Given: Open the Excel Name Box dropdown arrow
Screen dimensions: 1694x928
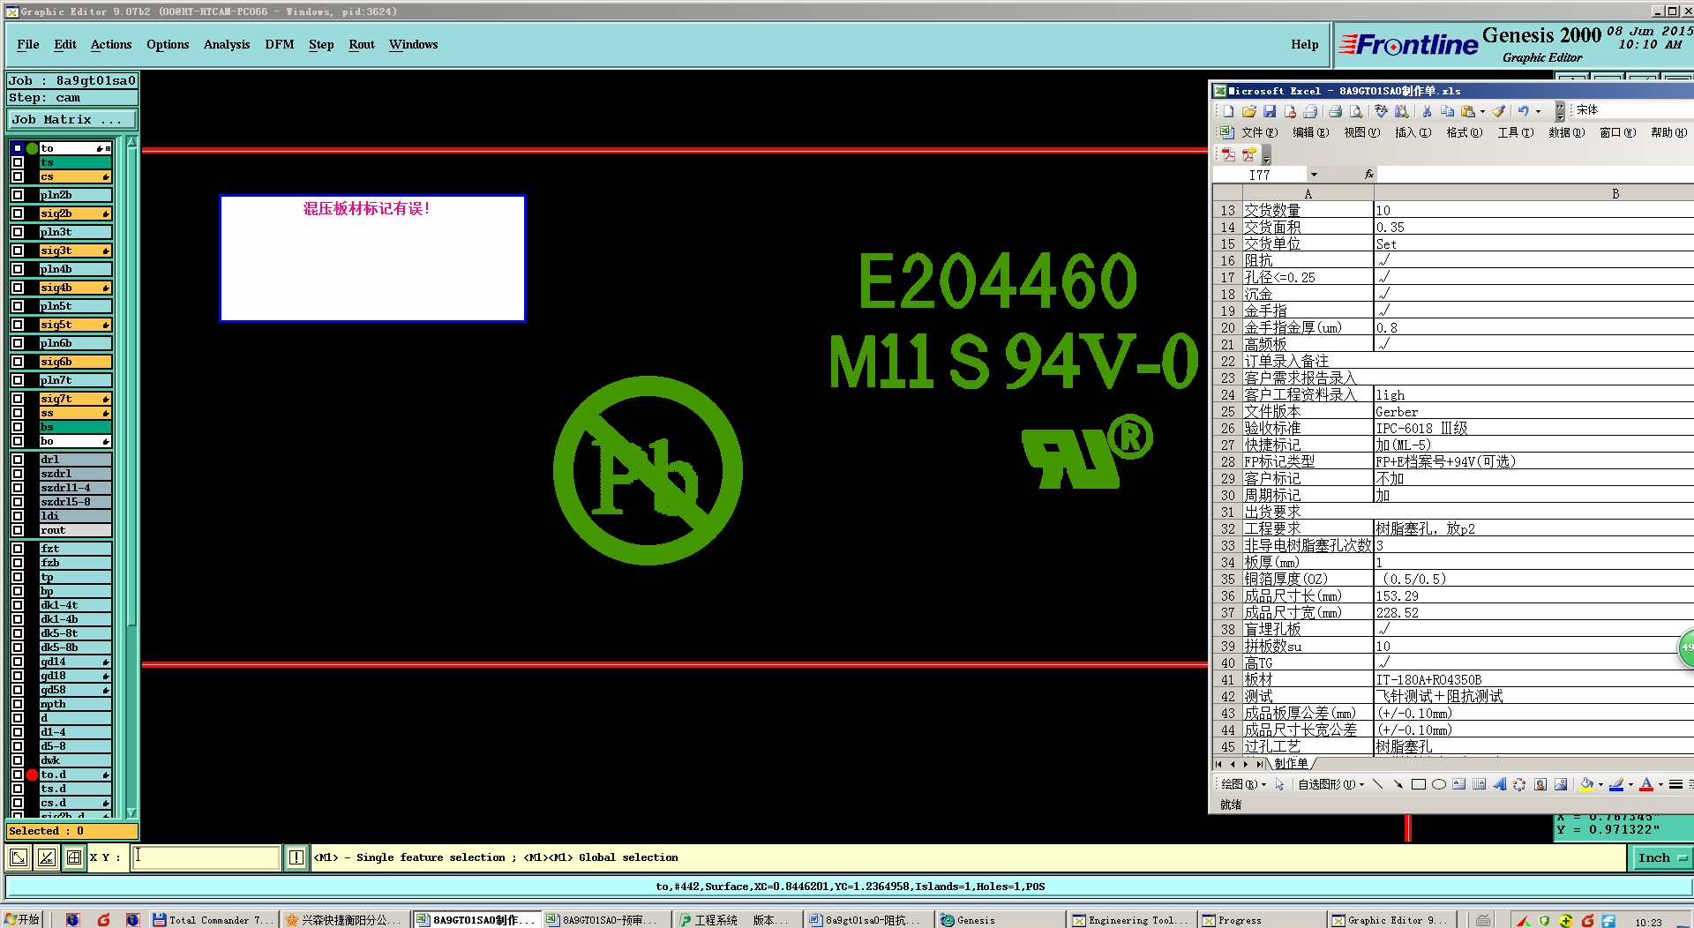Looking at the screenshot, I should [x=1314, y=175].
